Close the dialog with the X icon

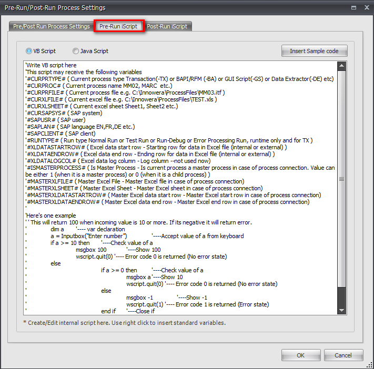[364, 7]
